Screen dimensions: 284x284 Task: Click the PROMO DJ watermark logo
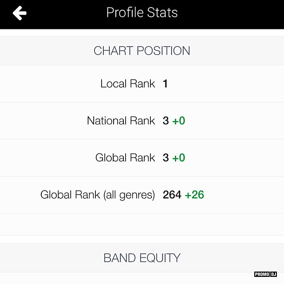click(x=265, y=274)
